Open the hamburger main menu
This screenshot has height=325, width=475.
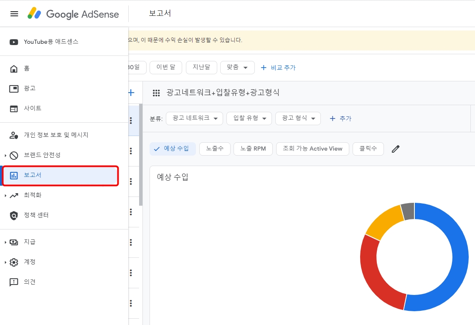coord(14,14)
